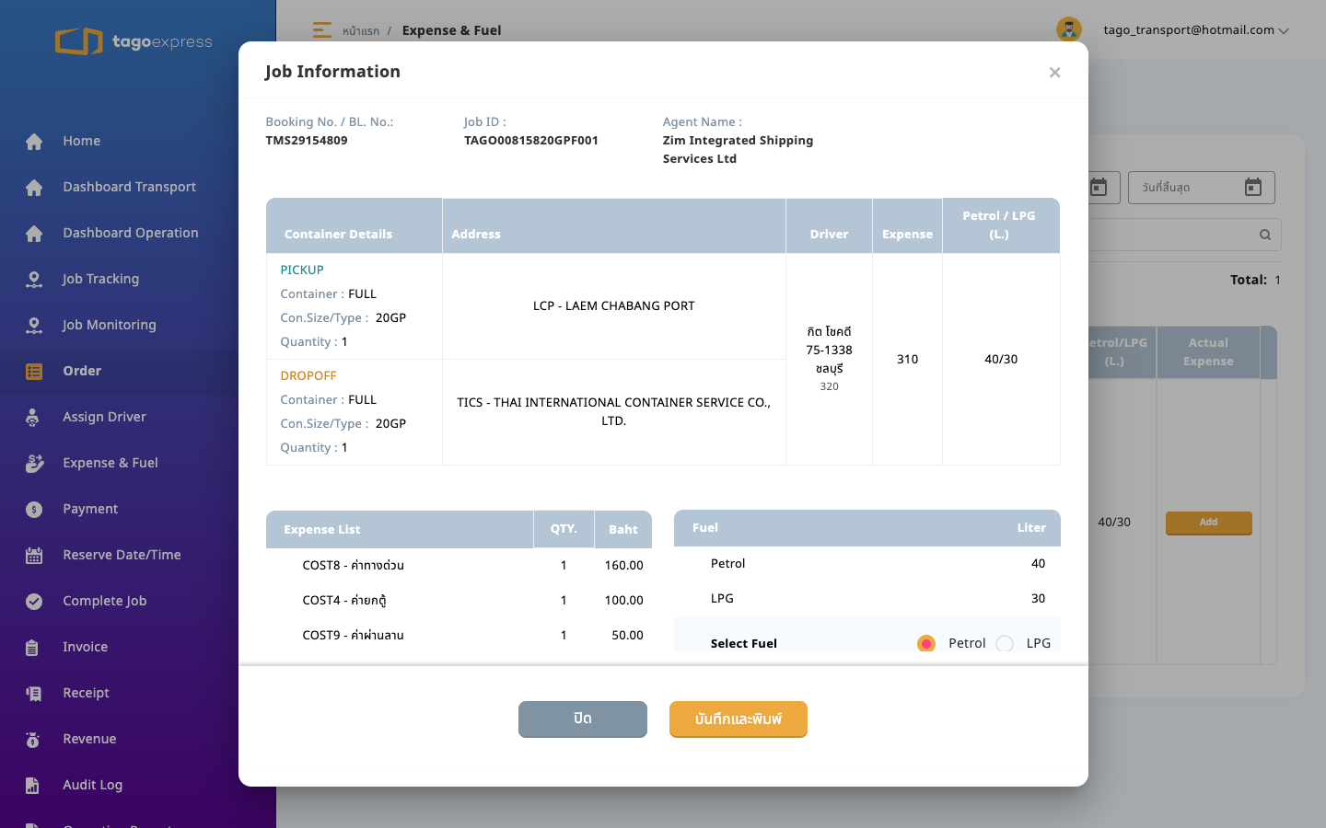
Task: Open the end date calendar picker
Action: pyautogui.click(x=1253, y=187)
